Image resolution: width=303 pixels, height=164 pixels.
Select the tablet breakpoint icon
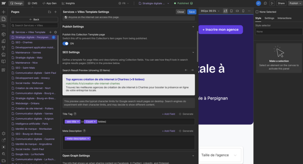point(231,11)
